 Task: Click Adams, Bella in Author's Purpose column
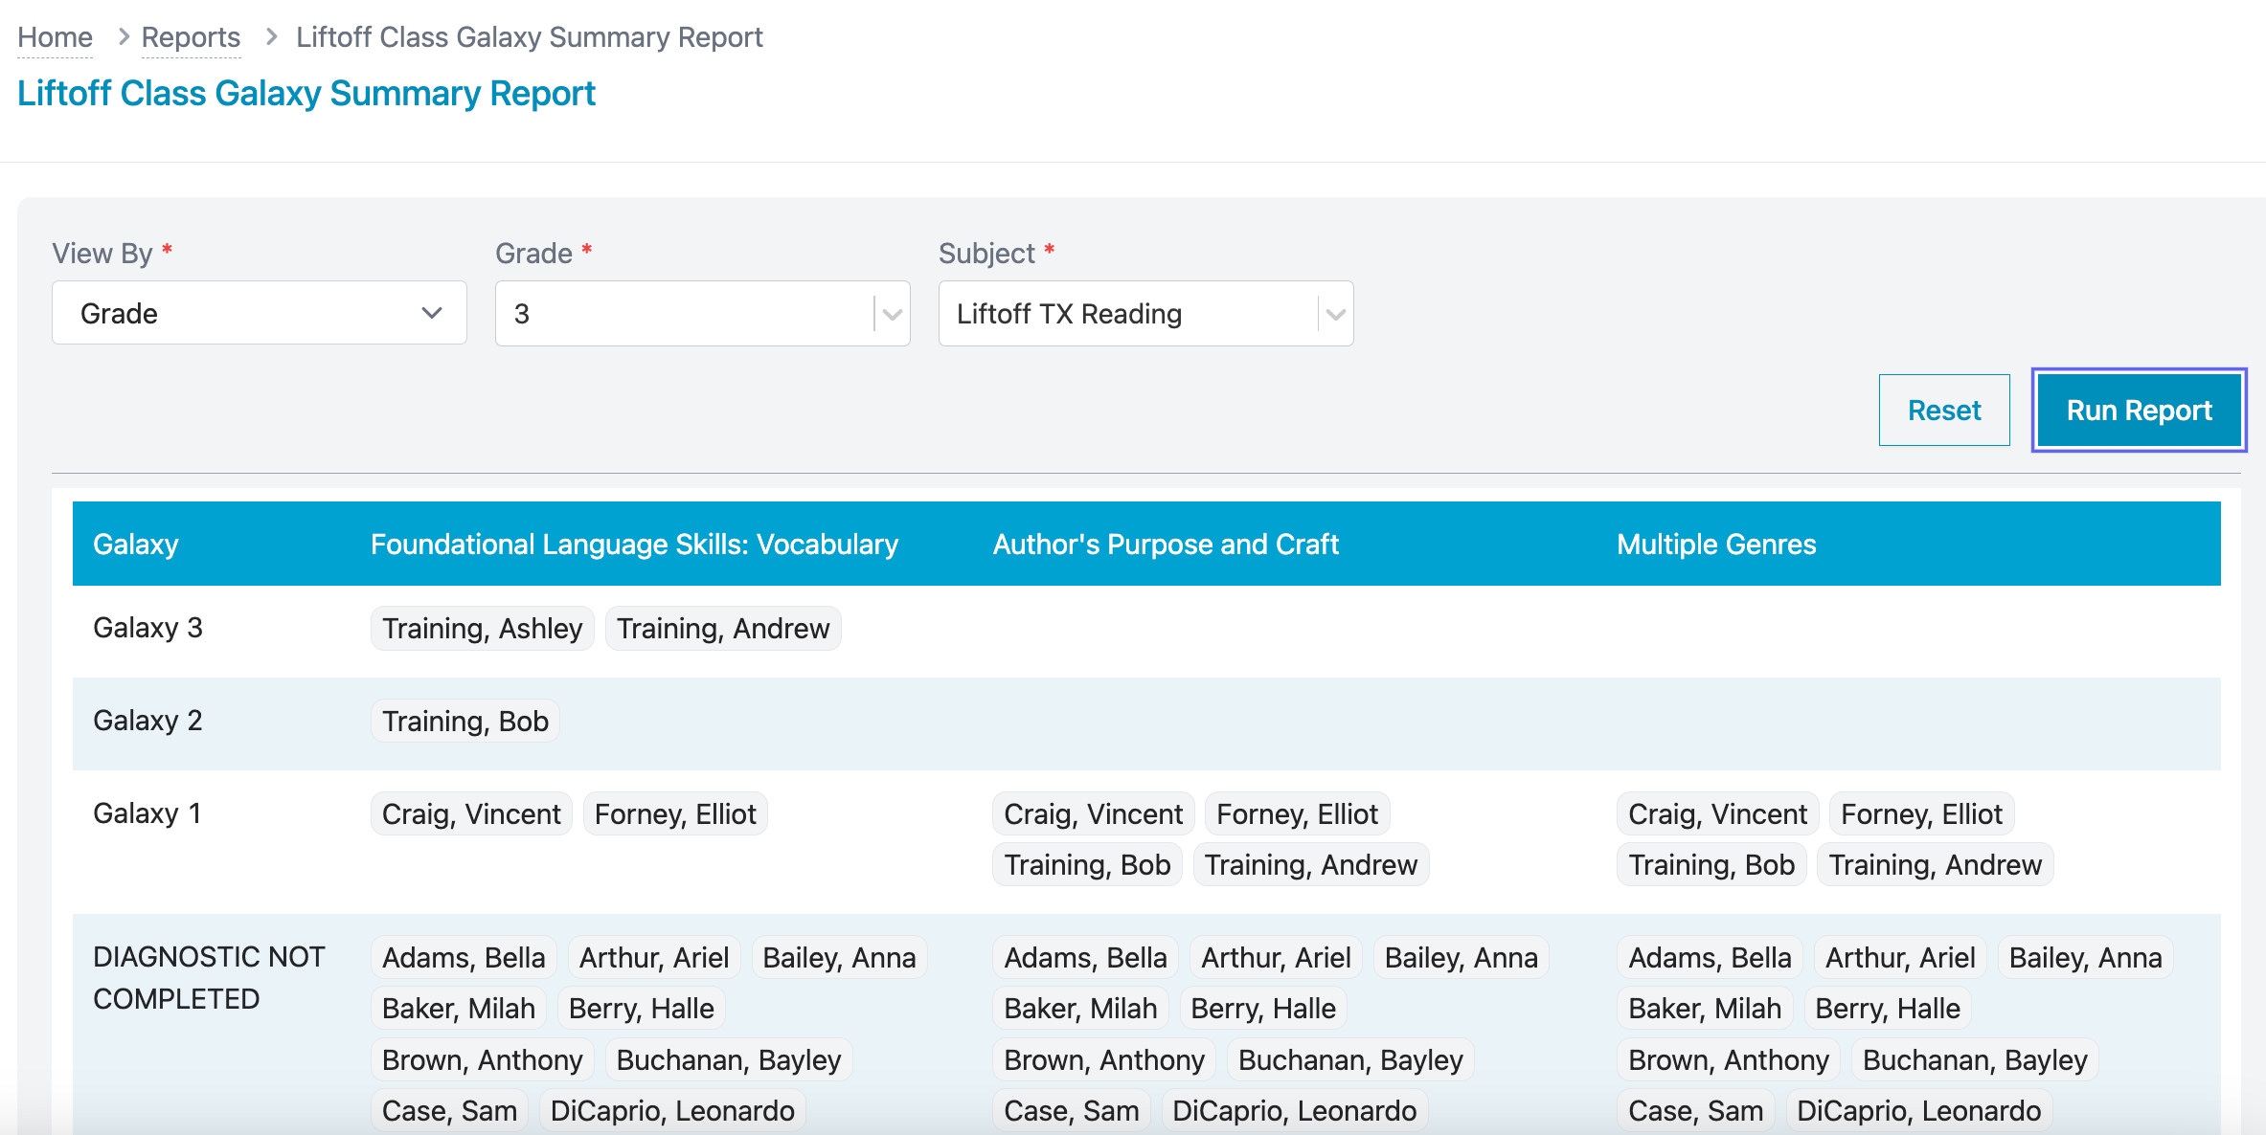tap(1085, 957)
